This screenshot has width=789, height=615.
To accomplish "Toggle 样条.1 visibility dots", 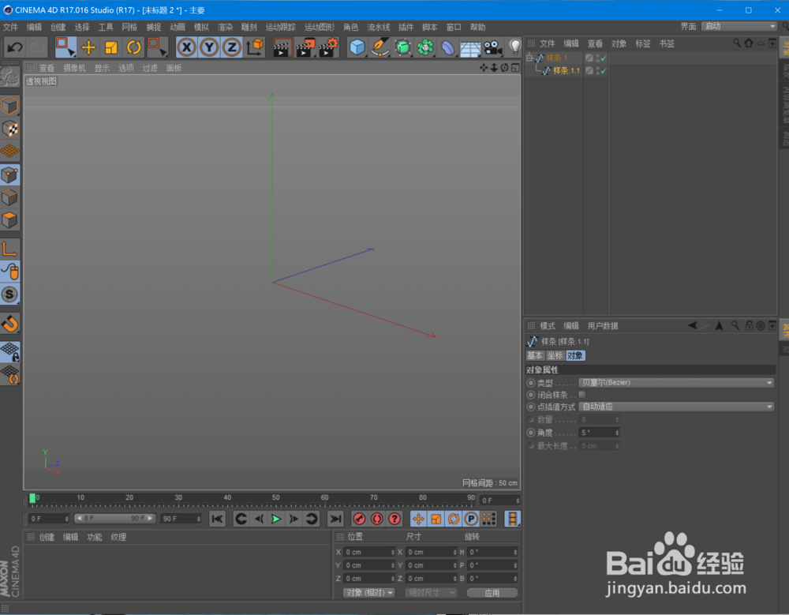I will pos(598,58).
